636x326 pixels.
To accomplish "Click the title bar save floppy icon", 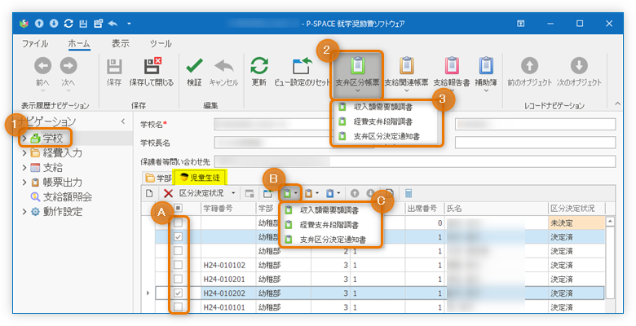I will click(83, 24).
